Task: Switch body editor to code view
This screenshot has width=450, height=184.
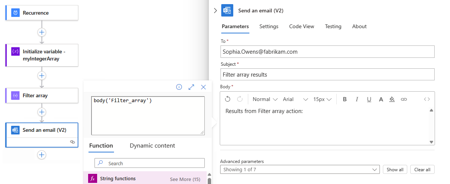Action: (427, 99)
